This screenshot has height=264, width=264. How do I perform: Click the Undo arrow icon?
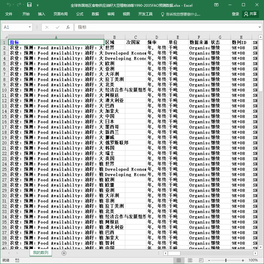pyautogui.click(x=9, y=5)
